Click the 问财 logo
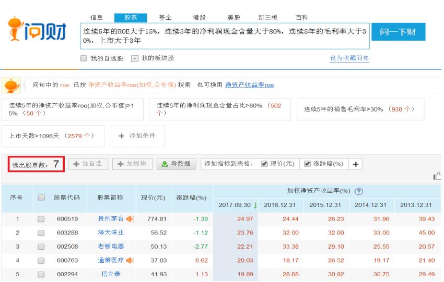 [37, 29]
